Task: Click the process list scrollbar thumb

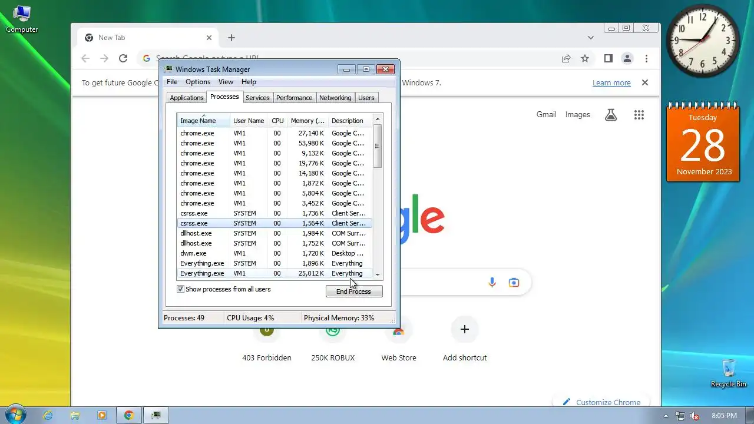Action: (x=378, y=146)
